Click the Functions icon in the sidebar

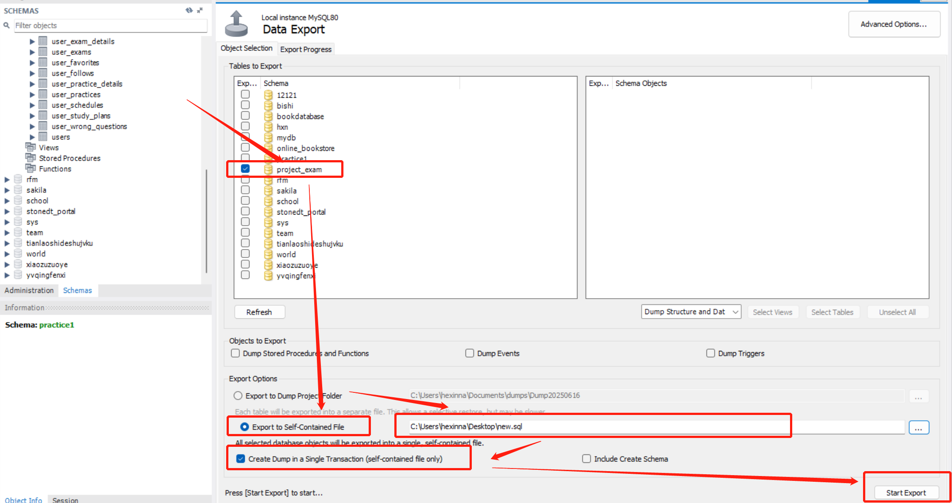pyautogui.click(x=30, y=169)
